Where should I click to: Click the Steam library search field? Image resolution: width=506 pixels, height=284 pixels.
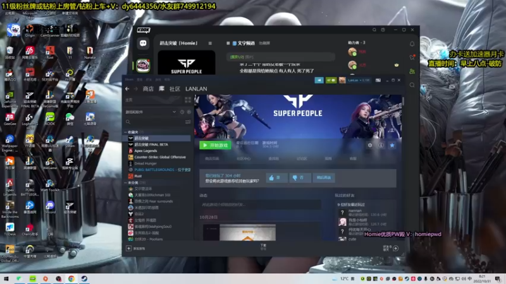coord(154,122)
